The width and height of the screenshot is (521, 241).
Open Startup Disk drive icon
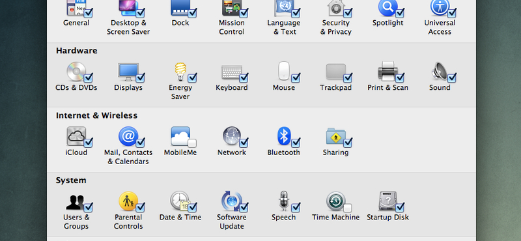(x=387, y=201)
